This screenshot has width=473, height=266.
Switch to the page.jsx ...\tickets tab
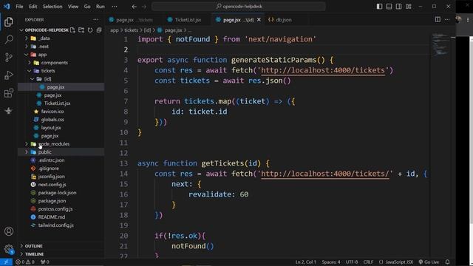(135, 20)
